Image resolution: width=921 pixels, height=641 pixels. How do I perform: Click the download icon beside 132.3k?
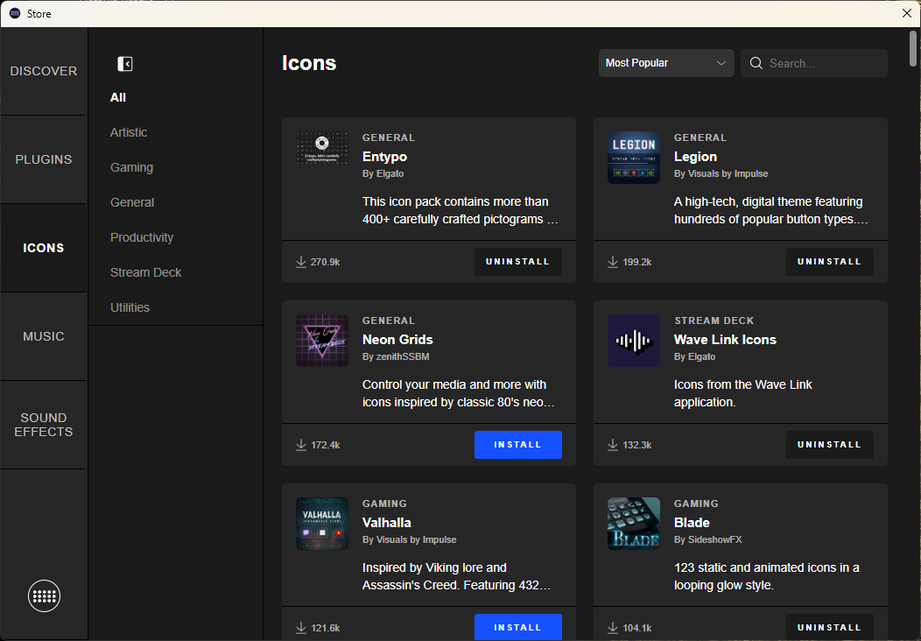point(613,445)
